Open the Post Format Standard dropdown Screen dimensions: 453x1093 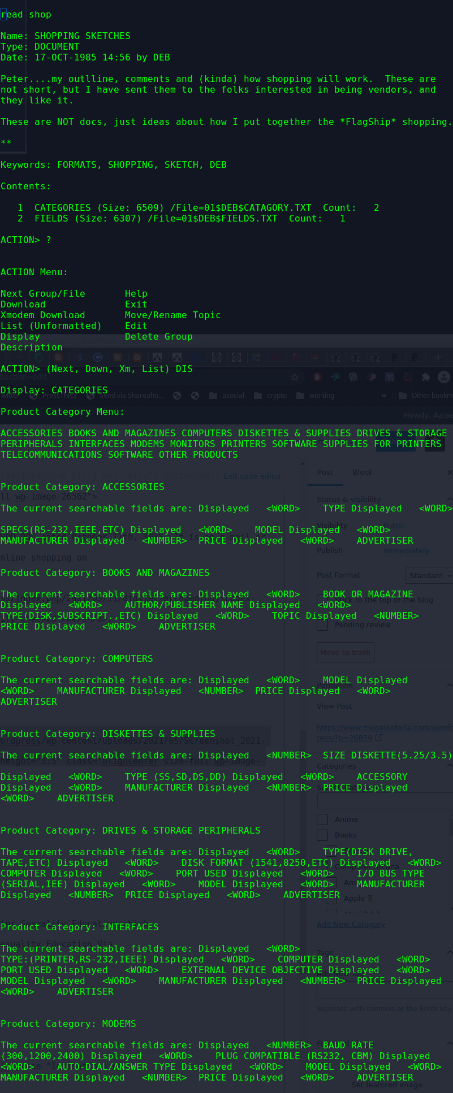(x=429, y=575)
